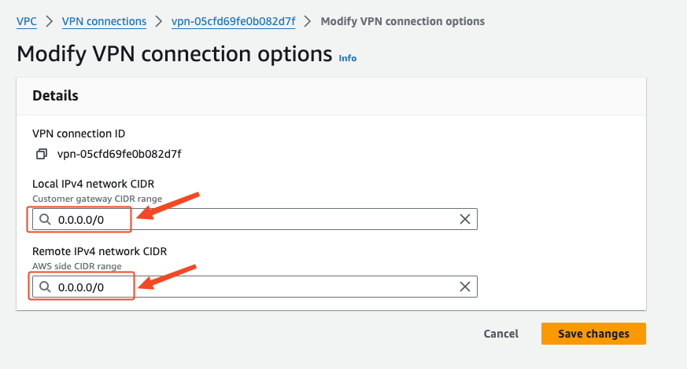Focus the Remote IPv4 network CIDR input
This screenshot has width=687, height=369.
pyautogui.click(x=254, y=287)
